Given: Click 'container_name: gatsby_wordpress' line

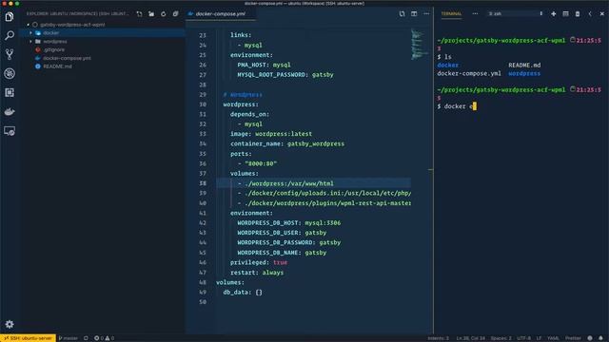Looking at the screenshot, I should pyautogui.click(x=287, y=143).
